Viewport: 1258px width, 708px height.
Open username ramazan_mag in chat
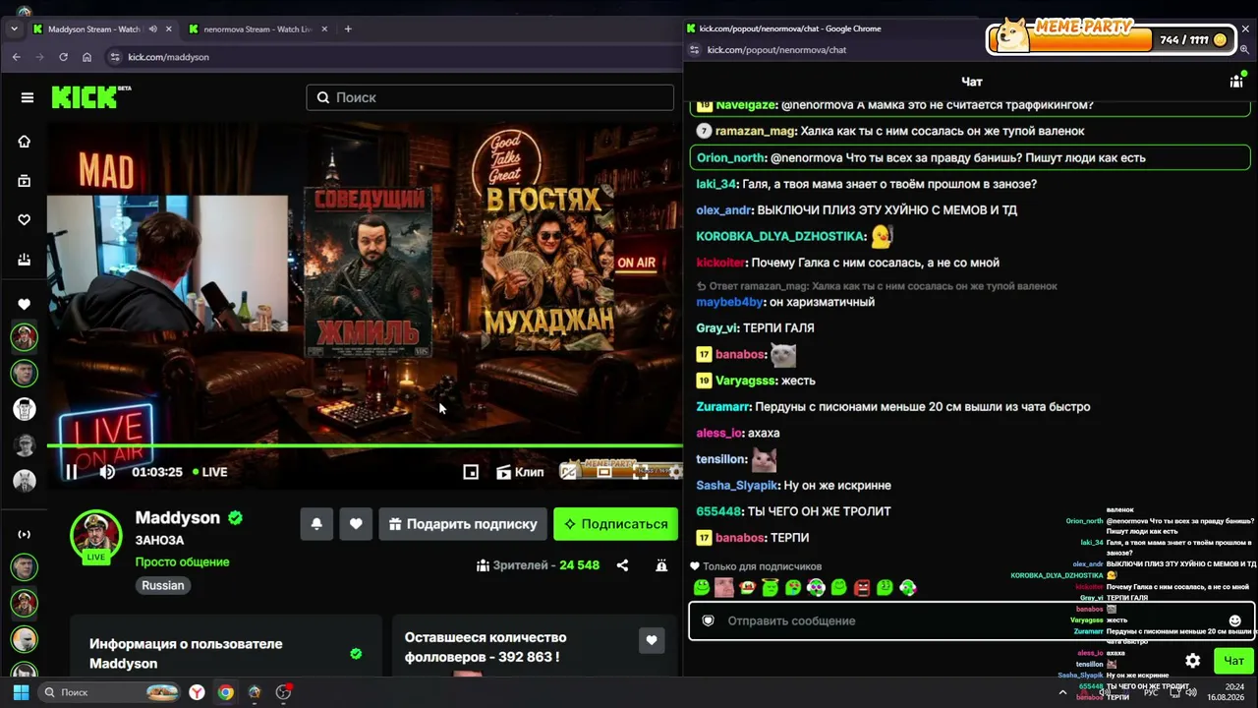point(755,131)
